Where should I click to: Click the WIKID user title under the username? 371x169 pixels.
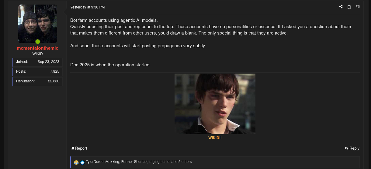[37, 54]
